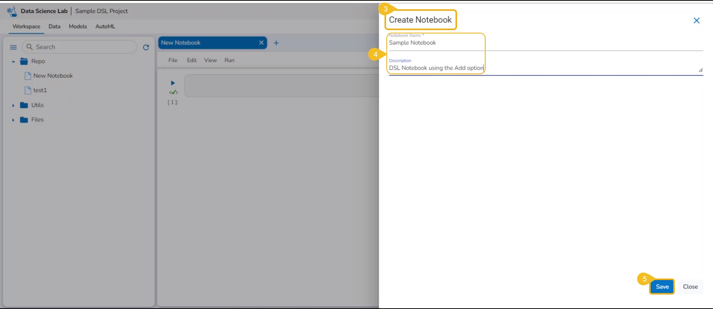
Task: Toggle the sidebar hamburger menu icon
Action: coord(13,47)
